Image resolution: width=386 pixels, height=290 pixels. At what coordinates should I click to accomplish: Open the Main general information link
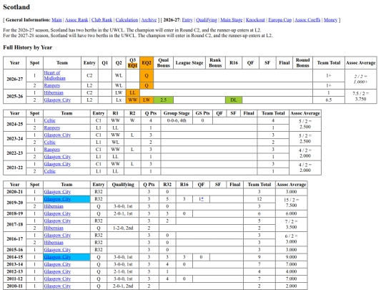[x=56, y=20]
